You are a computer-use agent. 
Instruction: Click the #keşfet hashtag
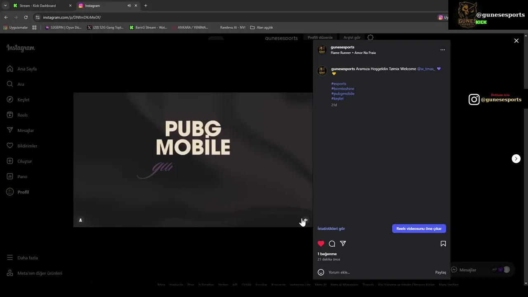click(337, 99)
